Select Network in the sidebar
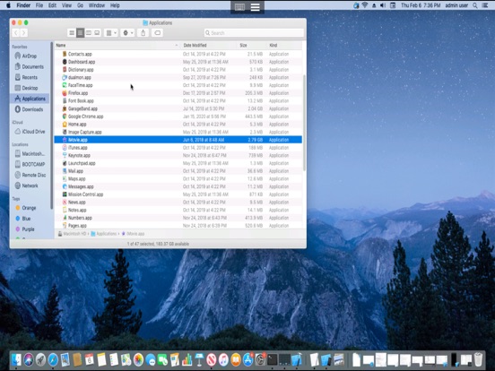495x371 pixels. pos(30,185)
